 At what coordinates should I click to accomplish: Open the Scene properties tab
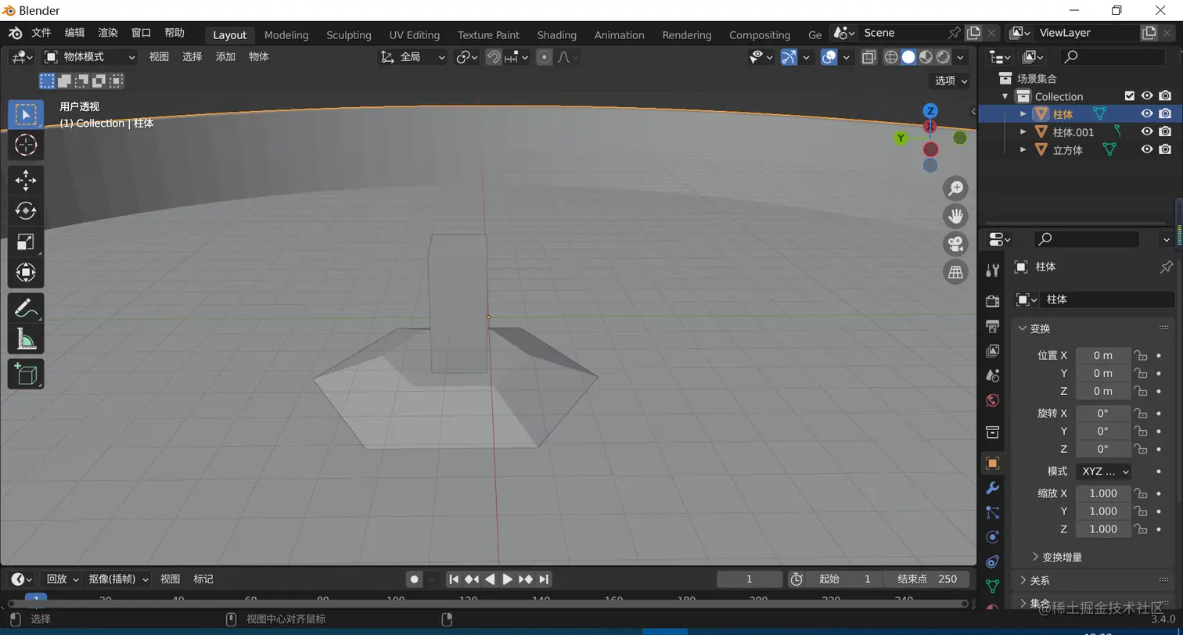coord(993,375)
